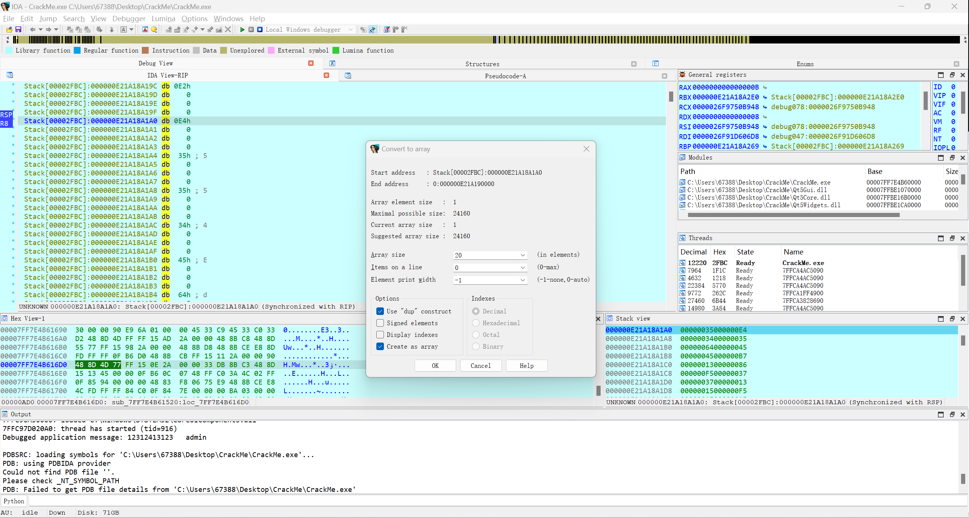The width and height of the screenshot is (969, 518).
Task: Switch to the Structures tab
Action: pyautogui.click(x=482, y=64)
